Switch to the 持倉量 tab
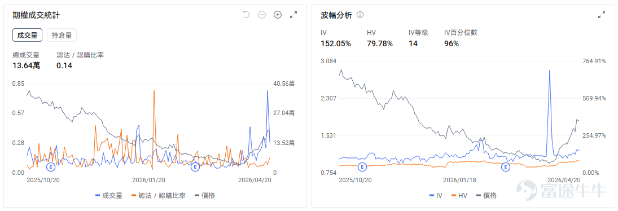Image resolution: width=618 pixels, height=211 pixels. click(x=62, y=35)
